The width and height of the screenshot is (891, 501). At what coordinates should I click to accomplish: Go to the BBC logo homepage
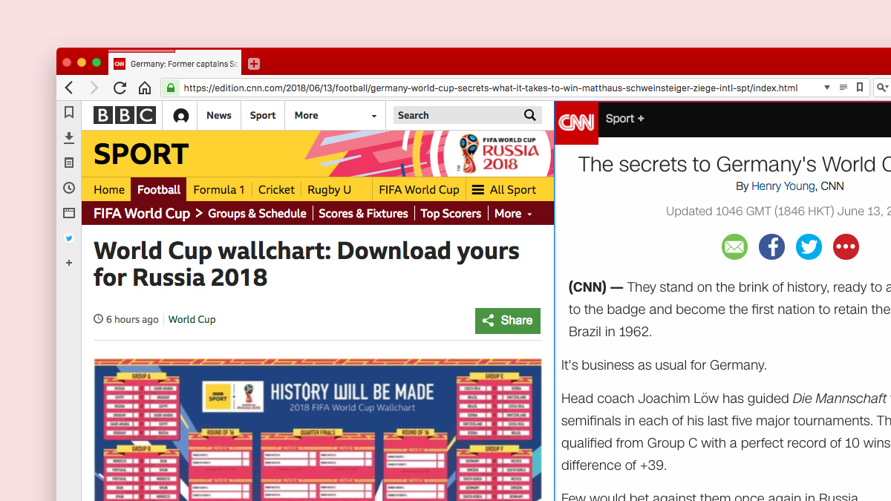pos(124,115)
